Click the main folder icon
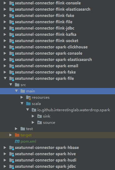115x170 pixels. tap(23, 91)
